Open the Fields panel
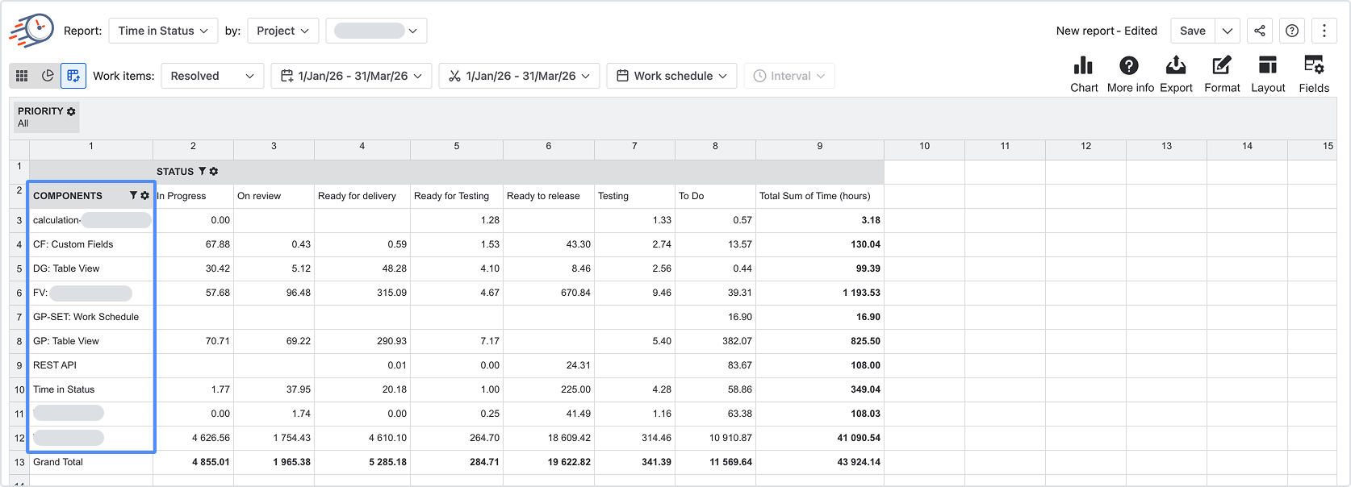Viewport: 1351px width, 487px height. tap(1314, 74)
